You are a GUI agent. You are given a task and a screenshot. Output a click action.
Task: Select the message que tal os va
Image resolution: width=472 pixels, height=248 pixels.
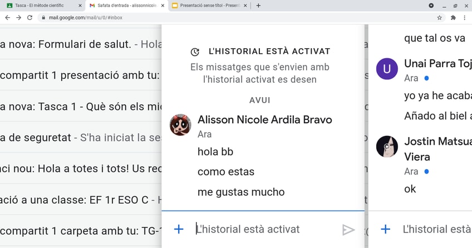[x=435, y=38]
